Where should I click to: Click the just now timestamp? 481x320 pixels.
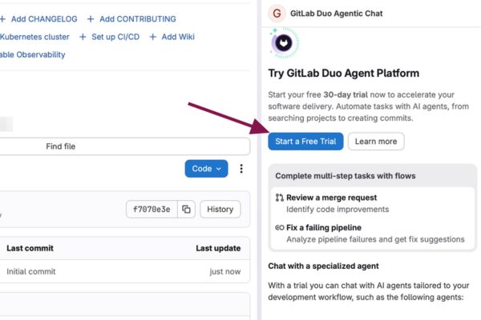pos(225,271)
